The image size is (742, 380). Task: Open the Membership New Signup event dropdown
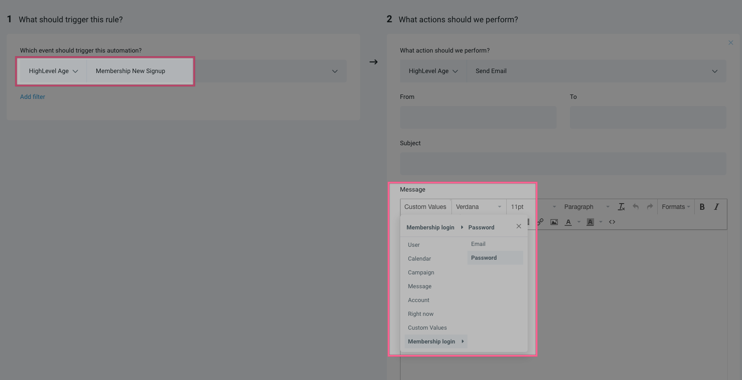217,71
